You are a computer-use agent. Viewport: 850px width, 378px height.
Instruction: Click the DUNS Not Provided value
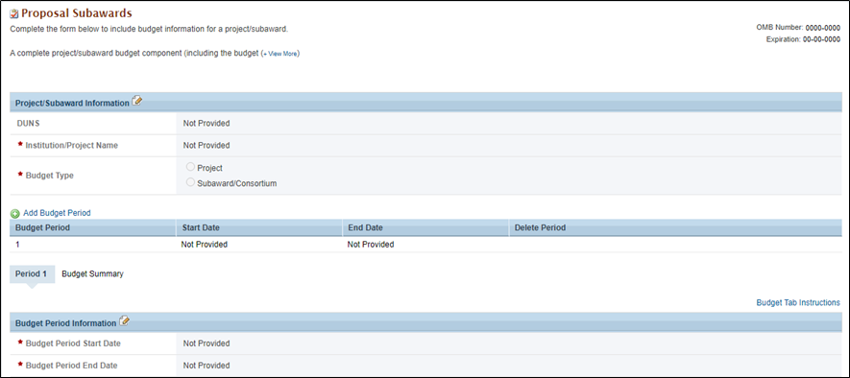(x=206, y=124)
